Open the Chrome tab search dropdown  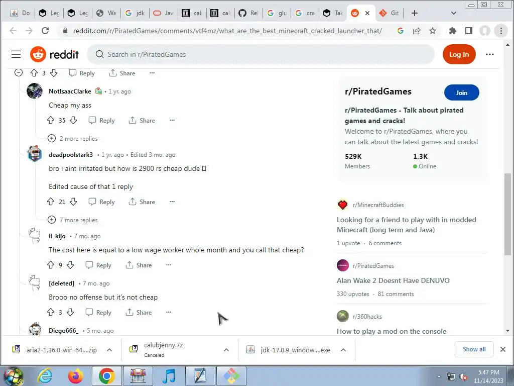pos(454,13)
